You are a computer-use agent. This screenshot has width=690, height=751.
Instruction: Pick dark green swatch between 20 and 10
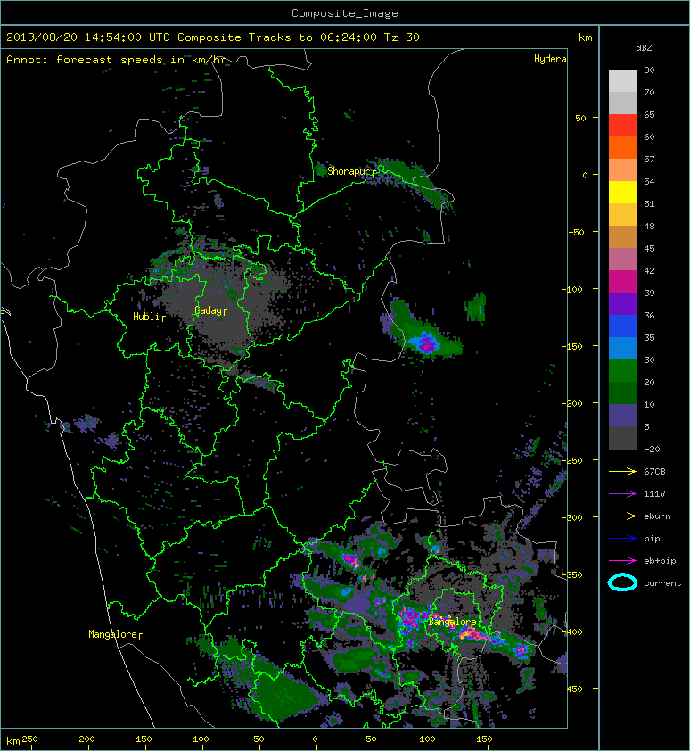click(x=622, y=392)
